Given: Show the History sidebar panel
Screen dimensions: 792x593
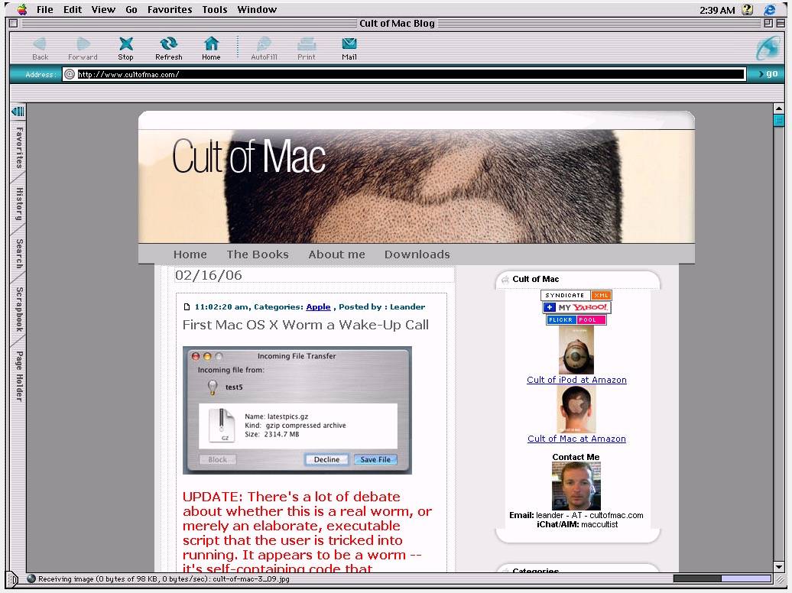Looking at the screenshot, I should point(17,205).
